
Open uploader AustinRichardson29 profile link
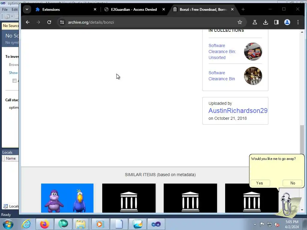tap(238, 111)
